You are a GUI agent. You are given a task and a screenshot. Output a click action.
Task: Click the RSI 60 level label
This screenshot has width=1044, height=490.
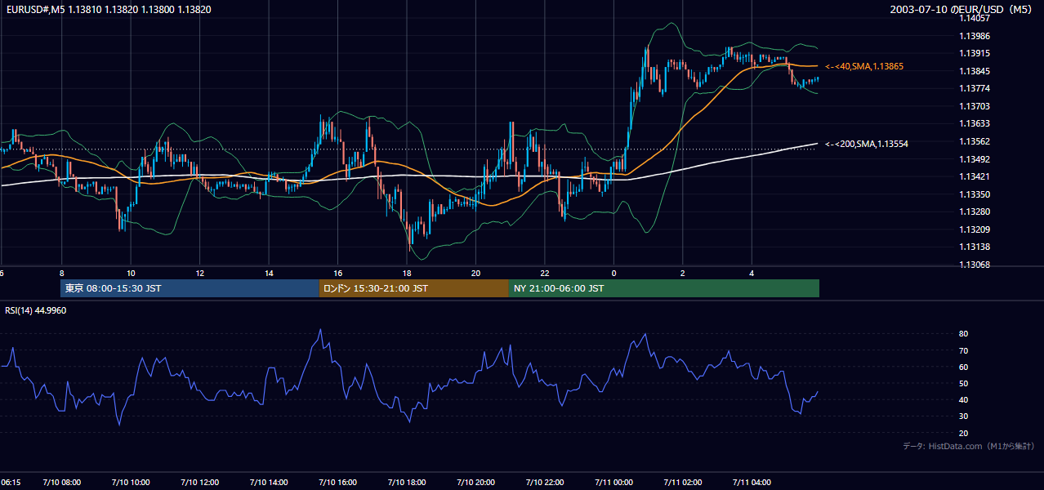pos(963,367)
